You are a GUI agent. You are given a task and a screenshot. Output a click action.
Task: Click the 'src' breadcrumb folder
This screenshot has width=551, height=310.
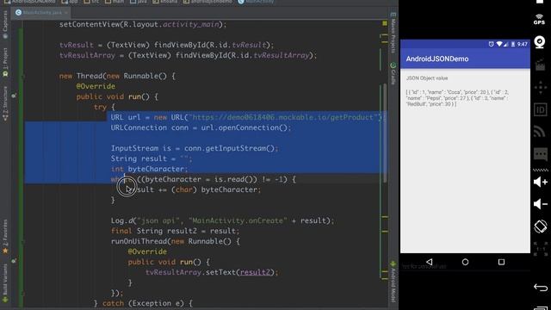[92, 2]
